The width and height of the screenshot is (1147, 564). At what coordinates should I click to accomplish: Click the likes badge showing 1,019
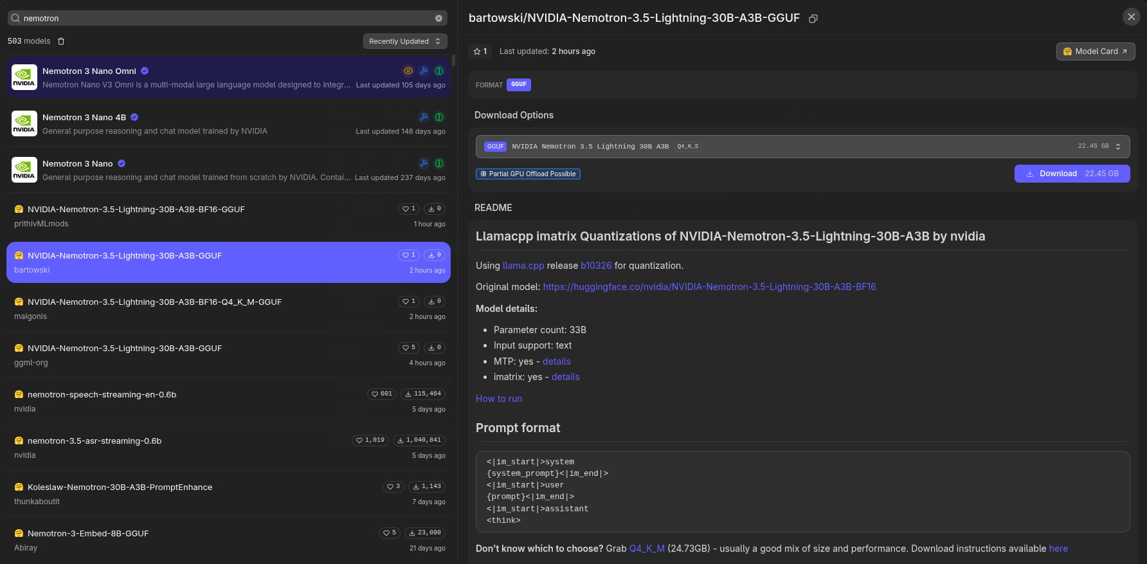coord(370,440)
